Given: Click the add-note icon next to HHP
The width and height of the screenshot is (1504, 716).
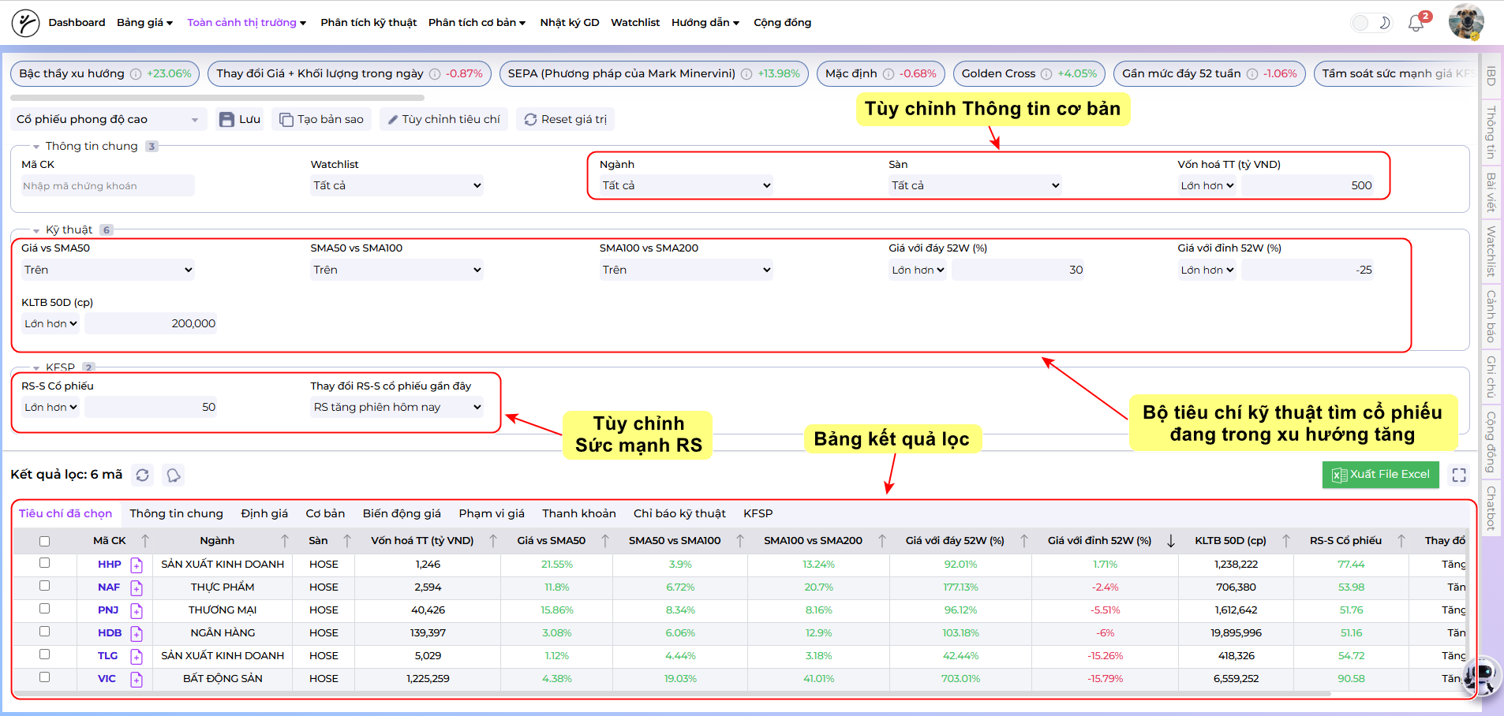Looking at the screenshot, I should pyautogui.click(x=137, y=565).
